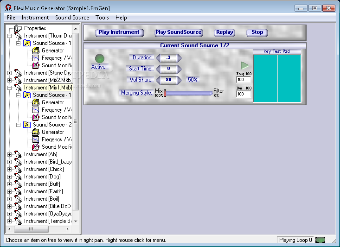Screen dimensions: 340x247
Task: Toggle the green Active indicator light
Action: [x=100, y=58]
